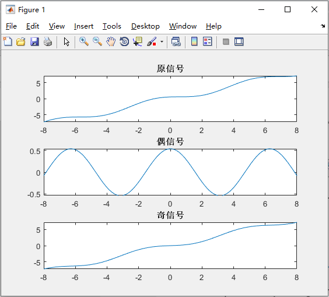Select the Brush data tool

152,41
